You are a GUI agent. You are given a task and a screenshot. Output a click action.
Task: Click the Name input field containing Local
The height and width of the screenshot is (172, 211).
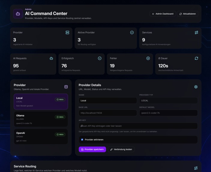[x=108, y=101]
